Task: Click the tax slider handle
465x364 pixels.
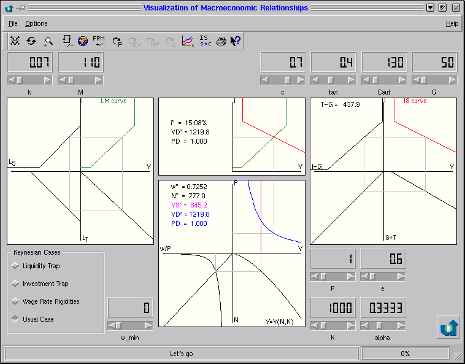Action: click(331, 80)
